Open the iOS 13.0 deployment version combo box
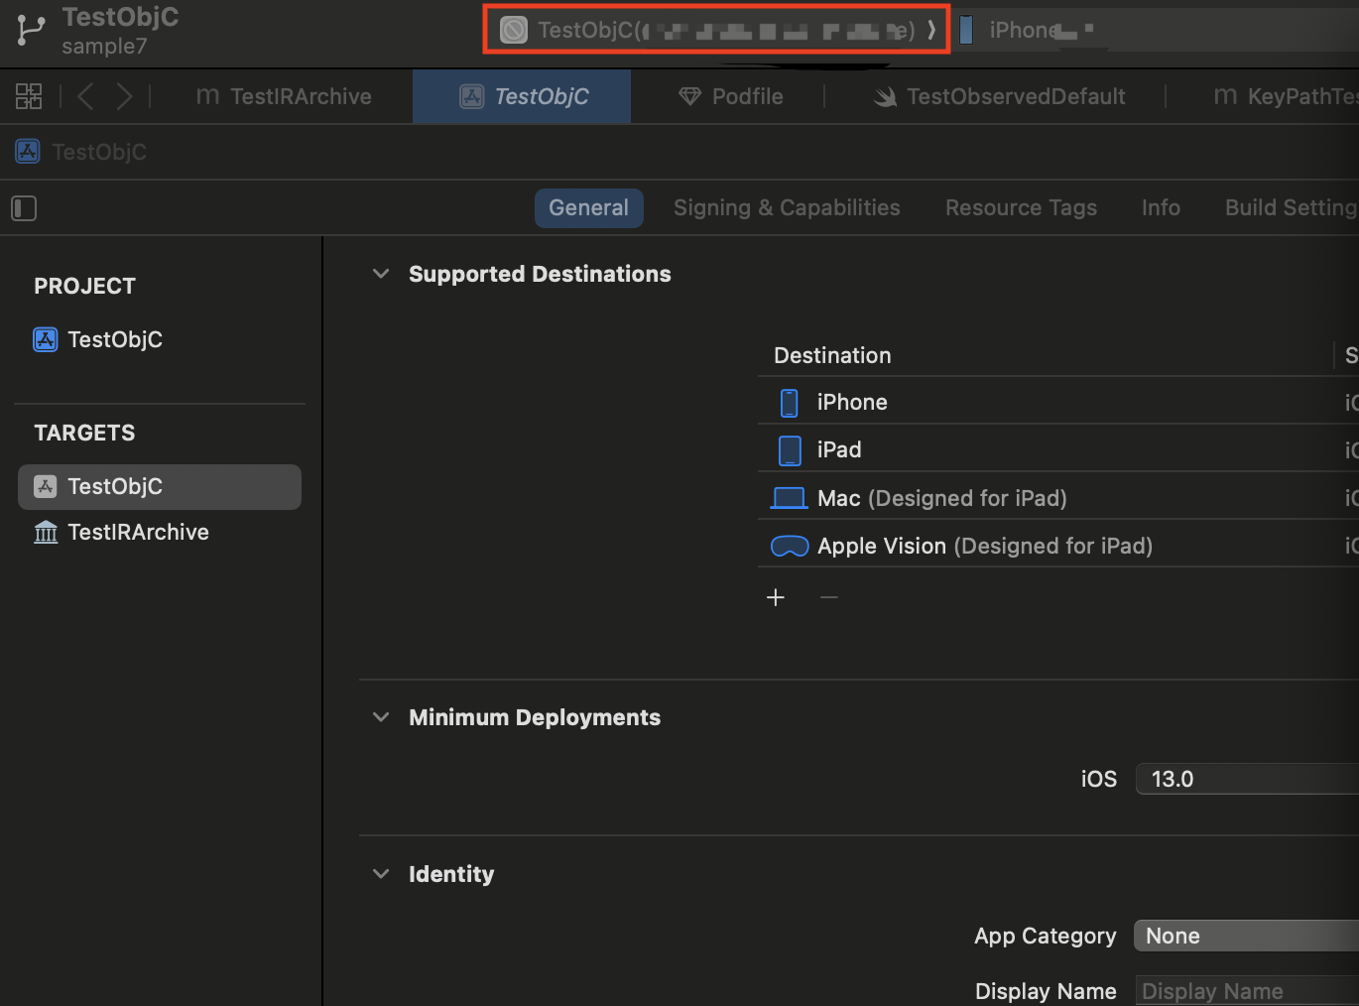Viewport: 1359px width, 1006px height. pyautogui.click(x=1247, y=779)
